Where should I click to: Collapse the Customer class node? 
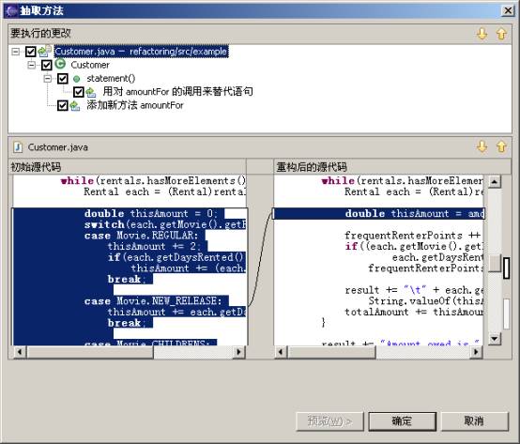(32, 65)
